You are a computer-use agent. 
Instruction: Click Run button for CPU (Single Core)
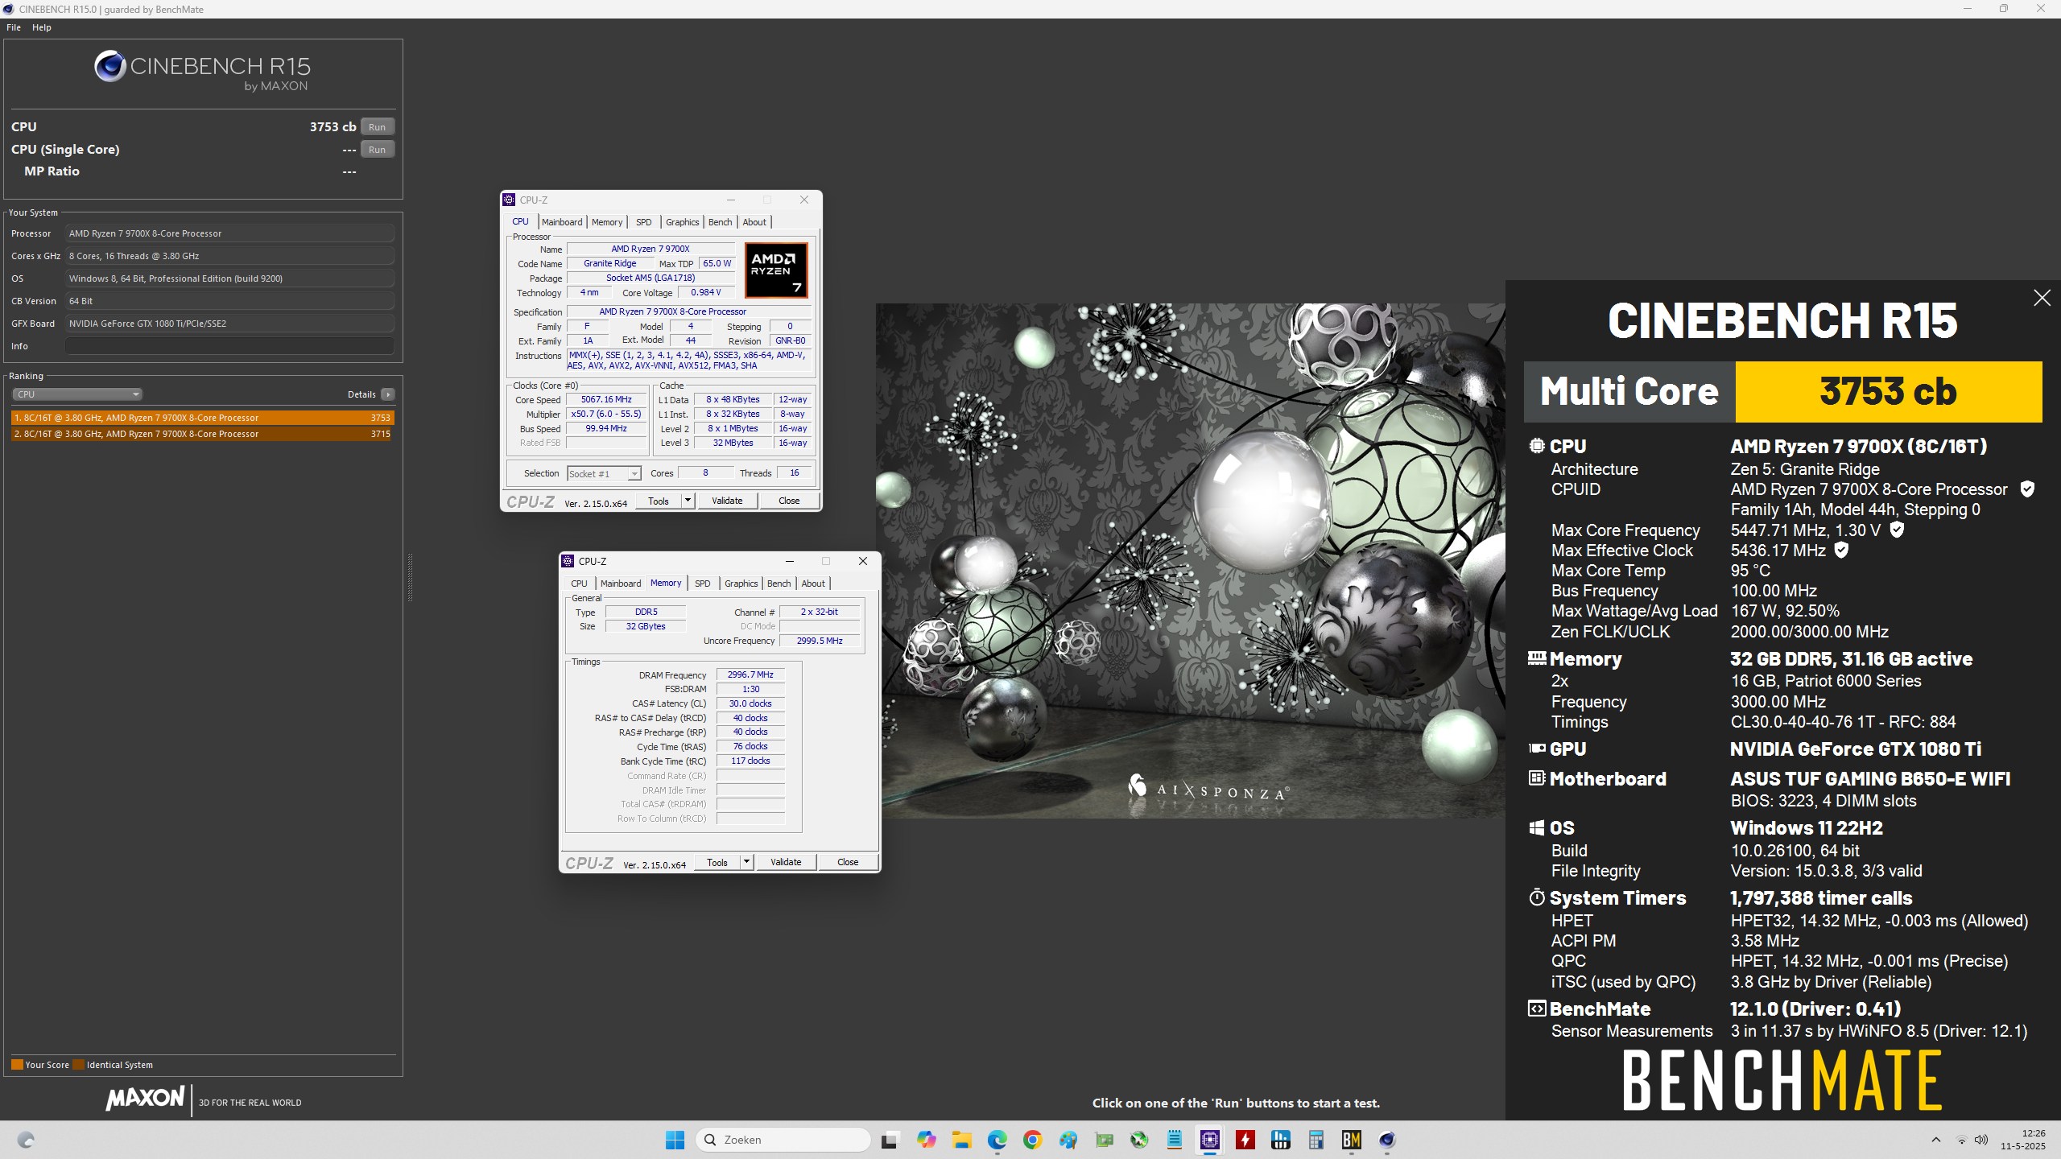point(377,150)
